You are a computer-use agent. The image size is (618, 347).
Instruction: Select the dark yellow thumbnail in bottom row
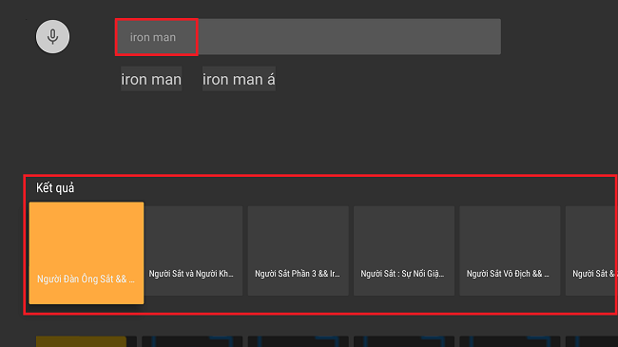click(x=81, y=341)
